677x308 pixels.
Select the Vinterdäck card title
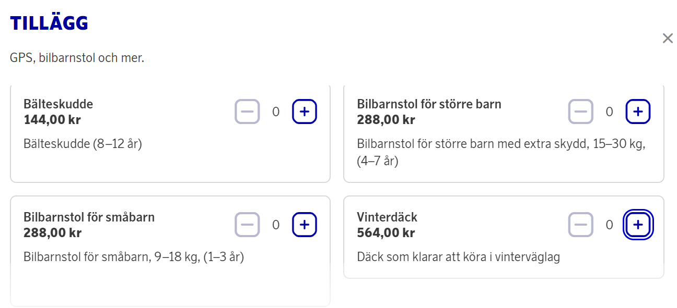[x=387, y=217]
